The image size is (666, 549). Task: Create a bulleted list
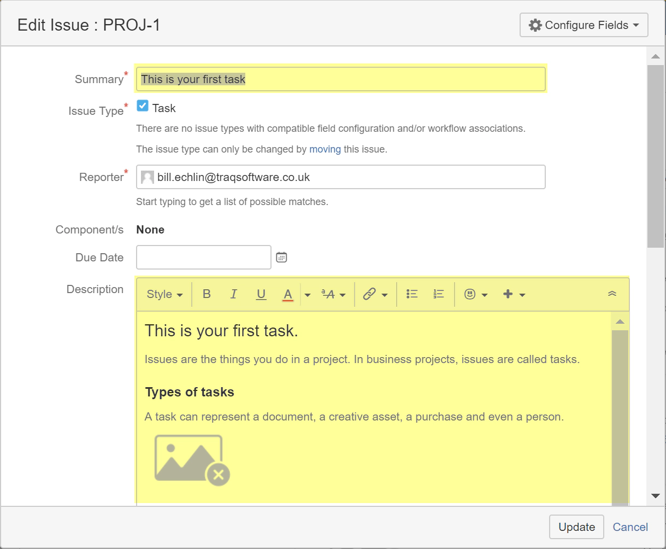click(x=411, y=294)
